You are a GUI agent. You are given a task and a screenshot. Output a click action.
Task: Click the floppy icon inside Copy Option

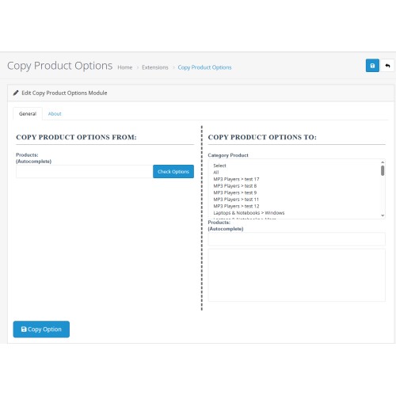[x=24, y=329]
